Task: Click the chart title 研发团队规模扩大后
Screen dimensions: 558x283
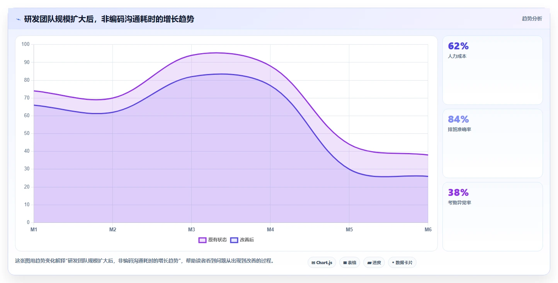Action: click(x=59, y=19)
